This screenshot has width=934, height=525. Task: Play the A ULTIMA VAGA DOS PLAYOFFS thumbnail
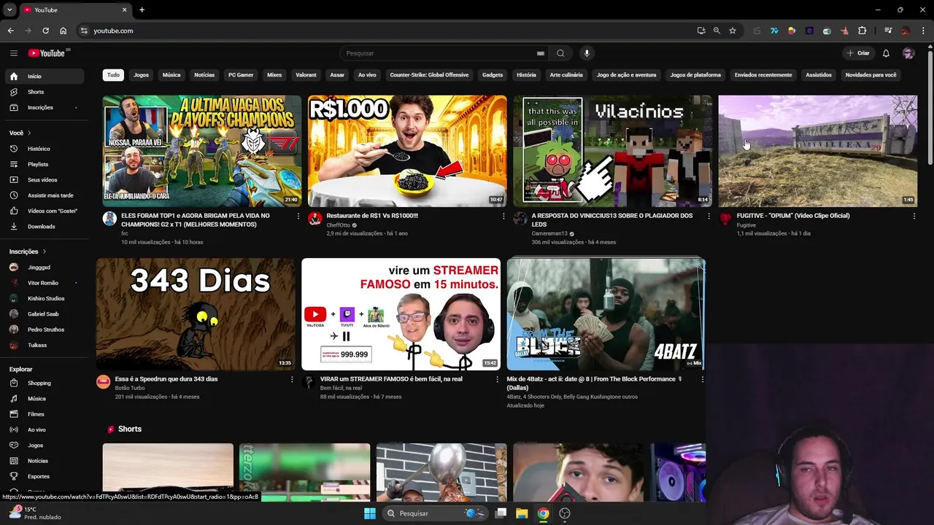(x=202, y=151)
